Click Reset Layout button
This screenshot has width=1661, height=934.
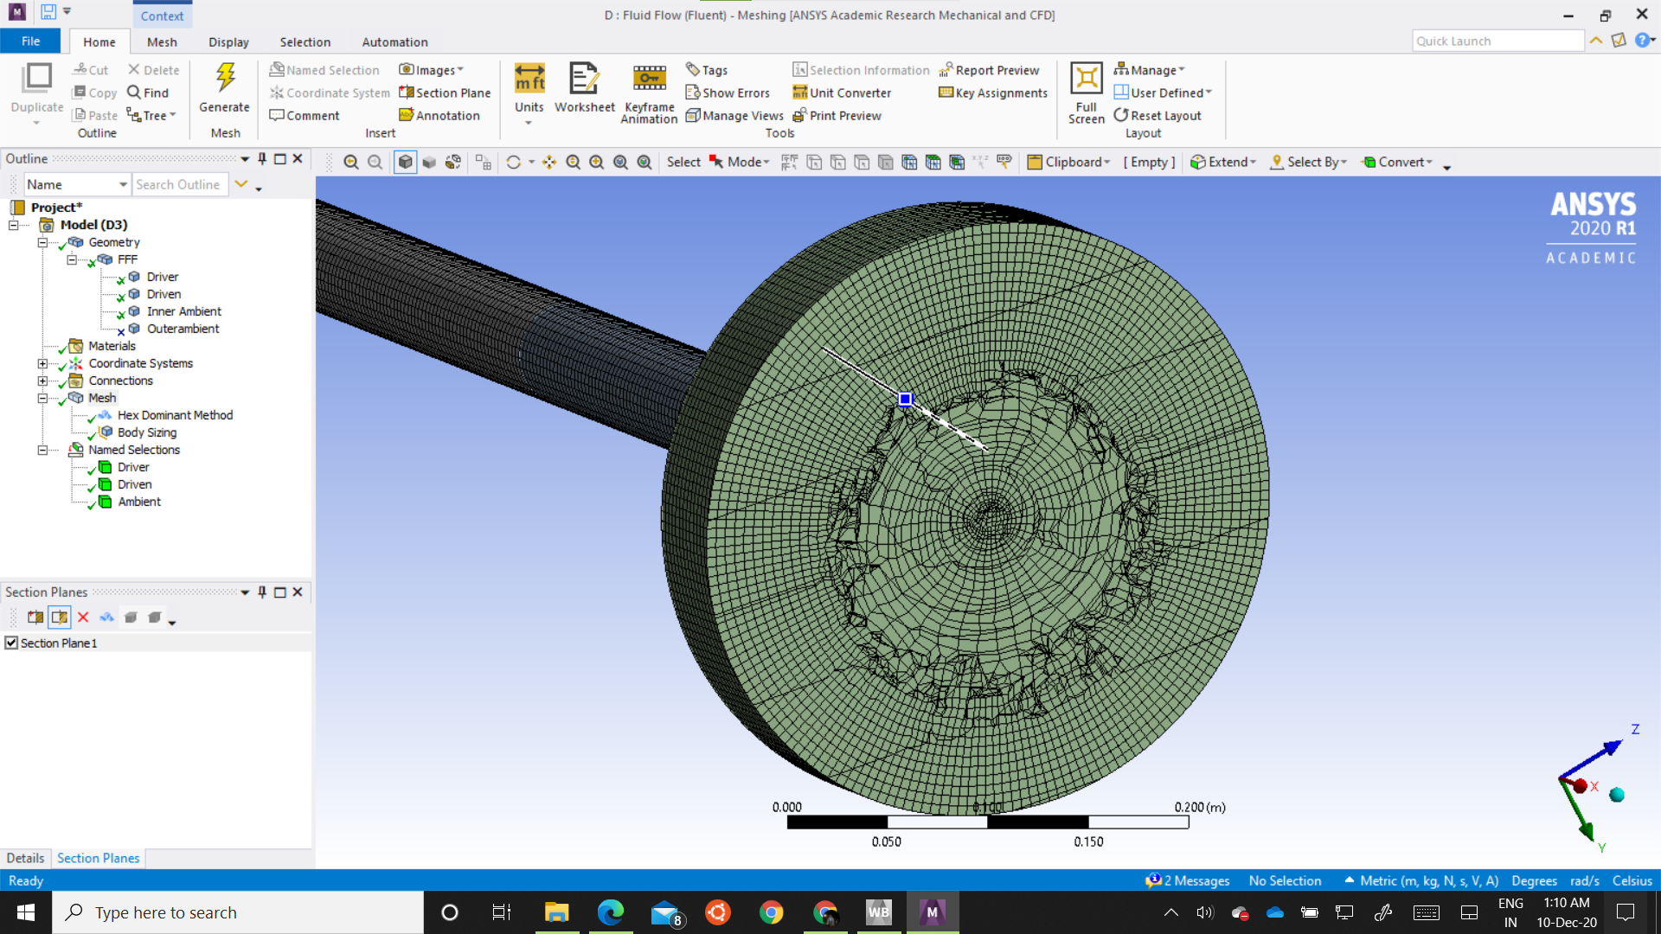tap(1158, 115)
